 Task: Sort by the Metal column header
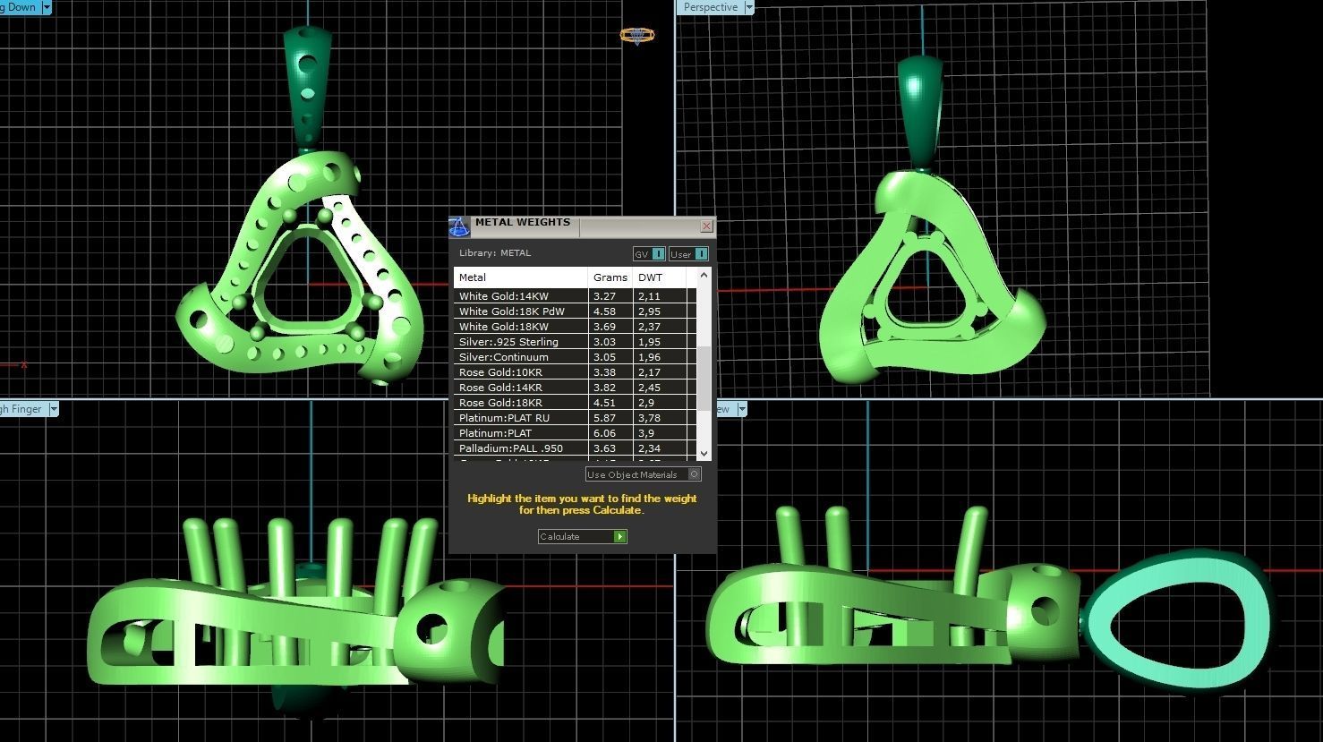(520, 277)
